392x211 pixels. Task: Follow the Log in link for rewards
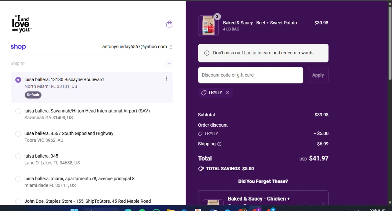click(x=250, y=53)
